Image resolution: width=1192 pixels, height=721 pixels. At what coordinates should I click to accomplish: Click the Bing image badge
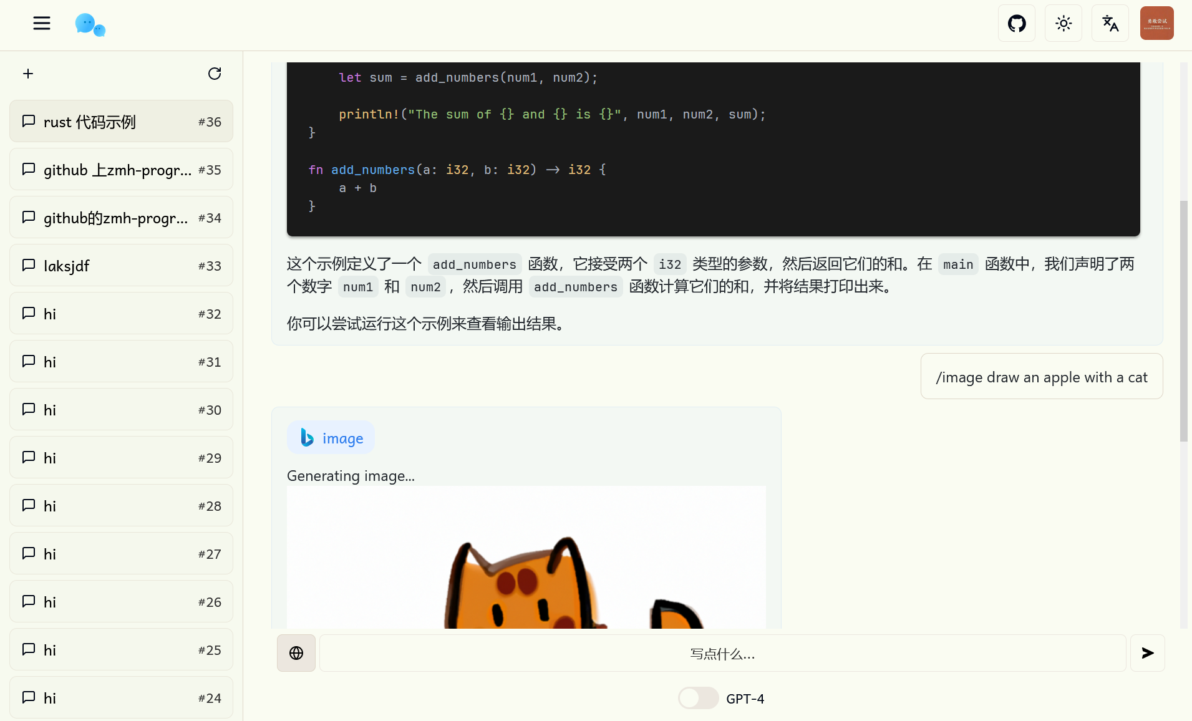point(331,438)
